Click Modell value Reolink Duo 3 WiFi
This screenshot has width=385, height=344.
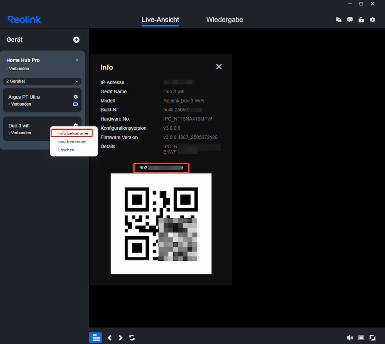click(x=184, y=101)
